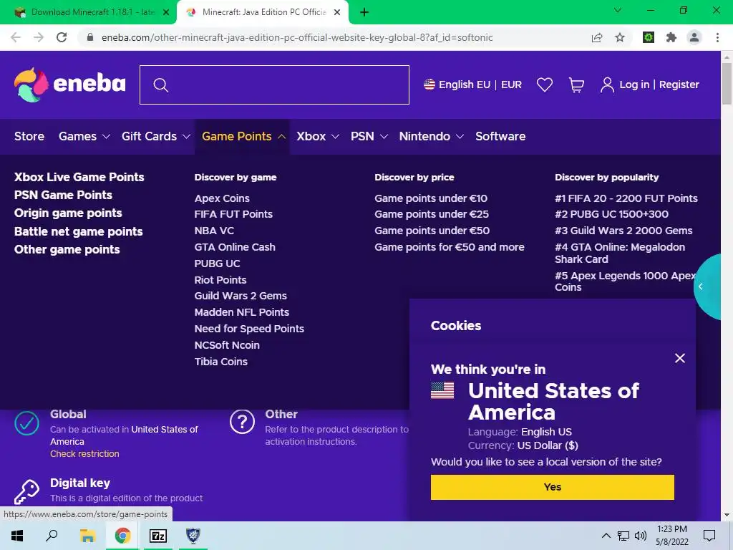Click Yes to use local site
The image size is (733, 550).
click(x=552, y=487)
